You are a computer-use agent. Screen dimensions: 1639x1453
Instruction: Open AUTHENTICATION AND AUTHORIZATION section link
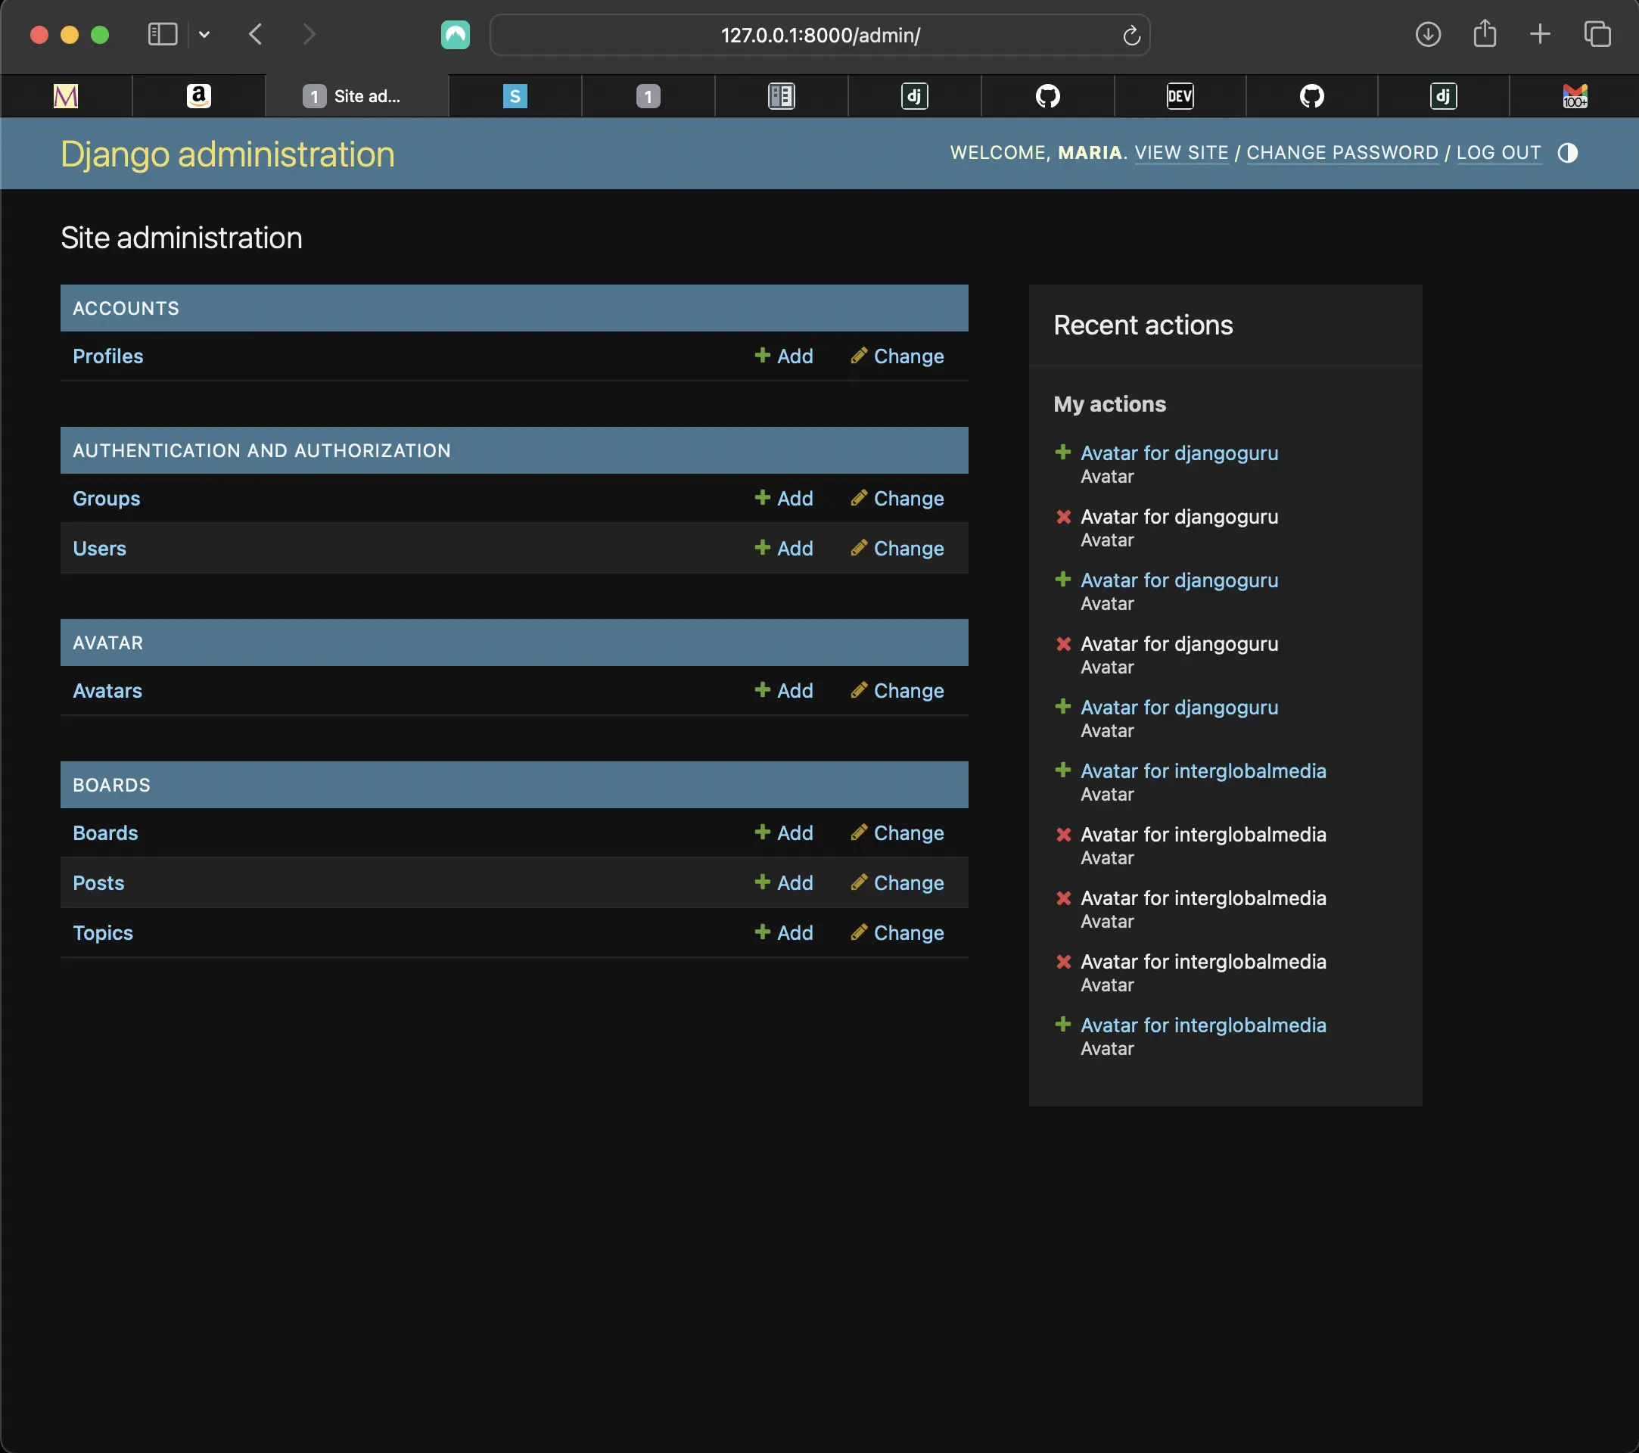click(261, 450)
